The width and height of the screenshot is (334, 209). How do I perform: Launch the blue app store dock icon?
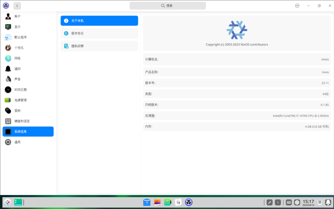(x=147, y=202)
